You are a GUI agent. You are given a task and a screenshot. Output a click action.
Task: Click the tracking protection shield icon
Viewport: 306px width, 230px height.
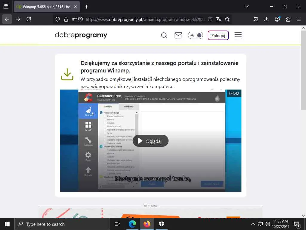(58, 19)
